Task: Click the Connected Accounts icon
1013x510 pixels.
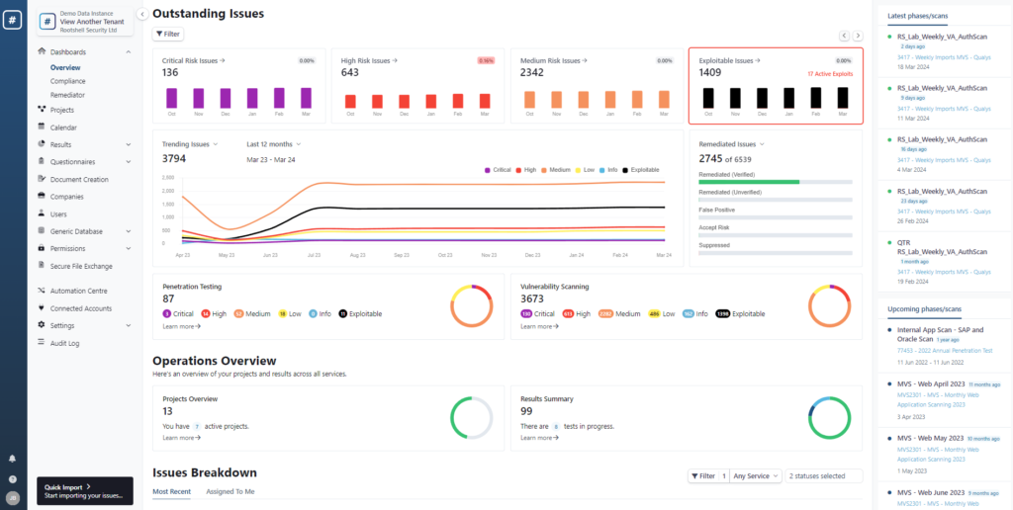Action: tap(42, 308)
